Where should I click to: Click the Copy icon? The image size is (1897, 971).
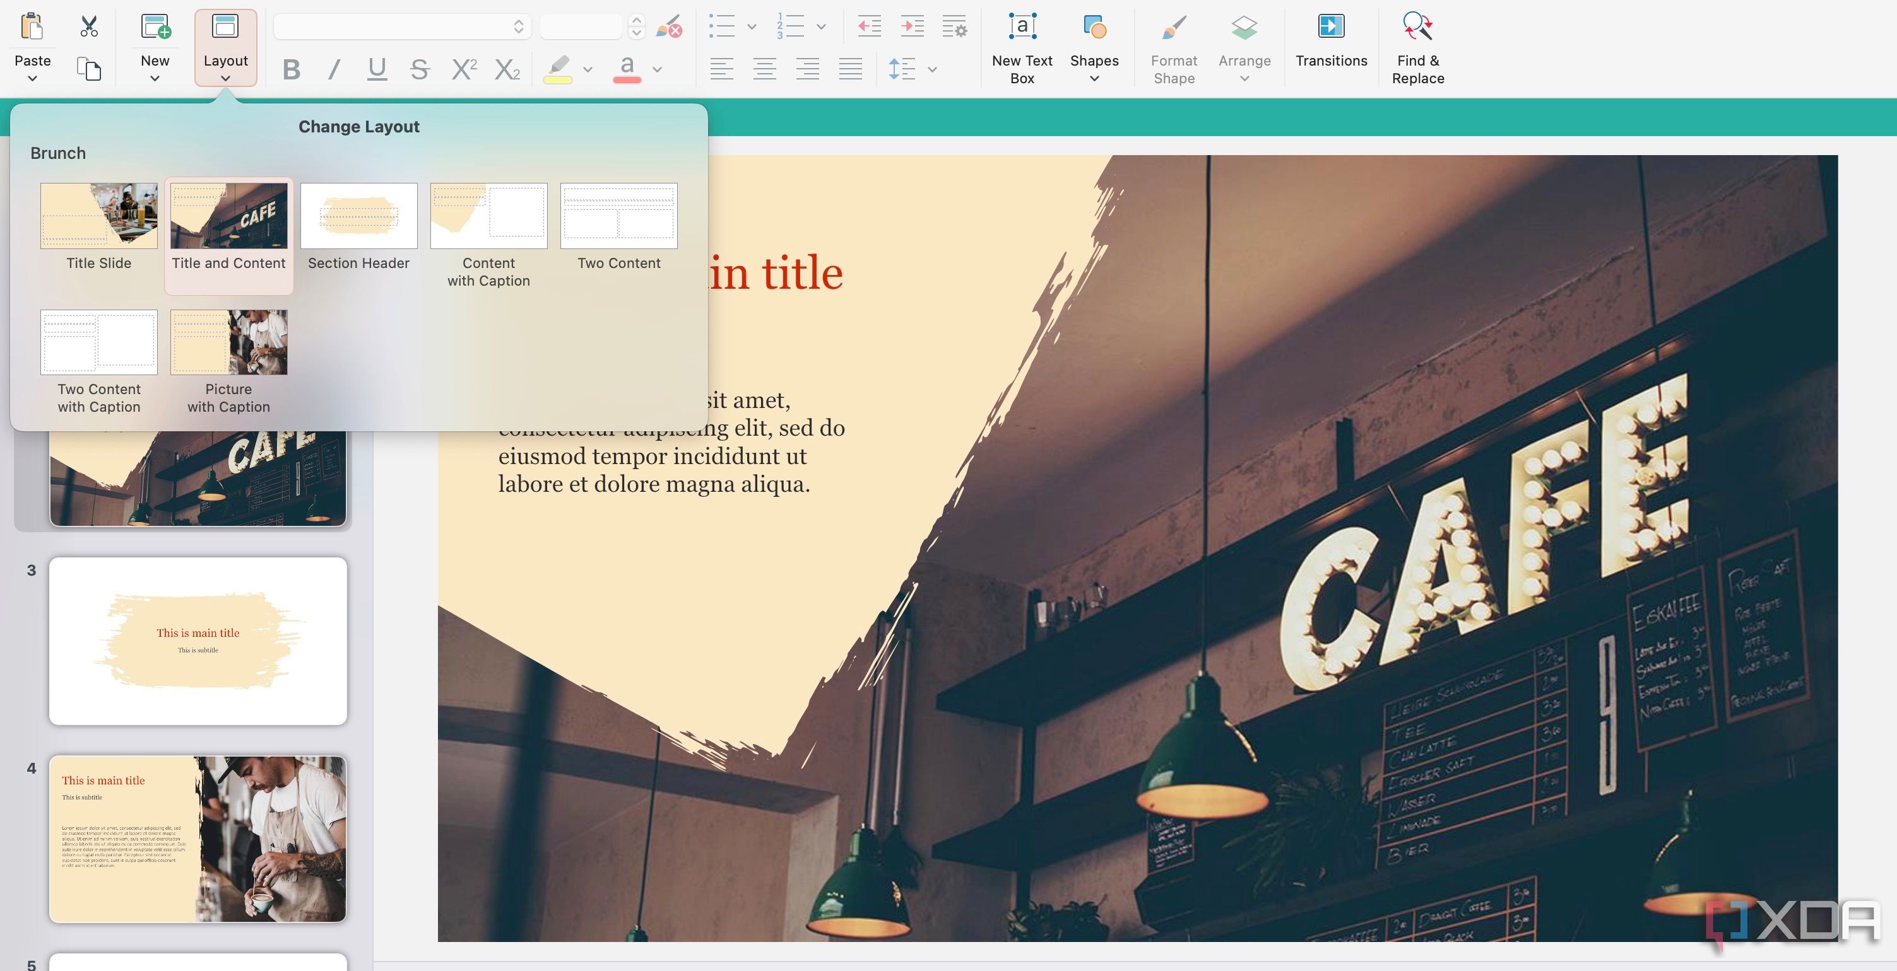pyautogui.click(x=89, y=69)
